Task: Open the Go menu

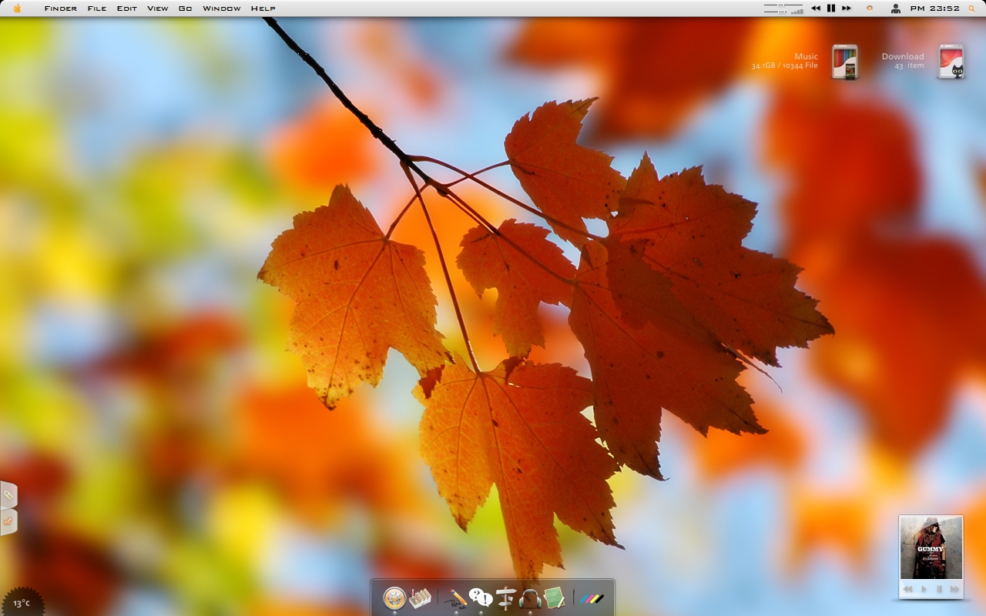Action: tap(186, 8)
